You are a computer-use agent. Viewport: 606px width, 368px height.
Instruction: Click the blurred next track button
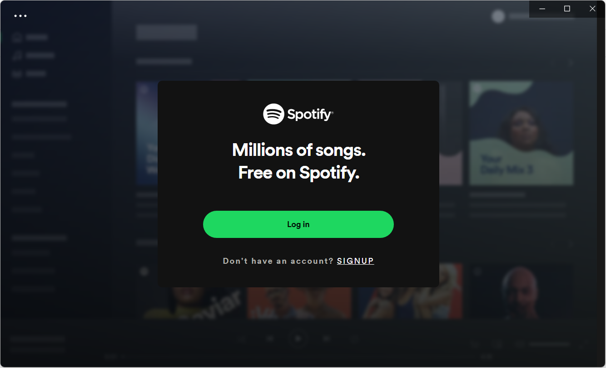pyautogui.click(x=326, y=339)
